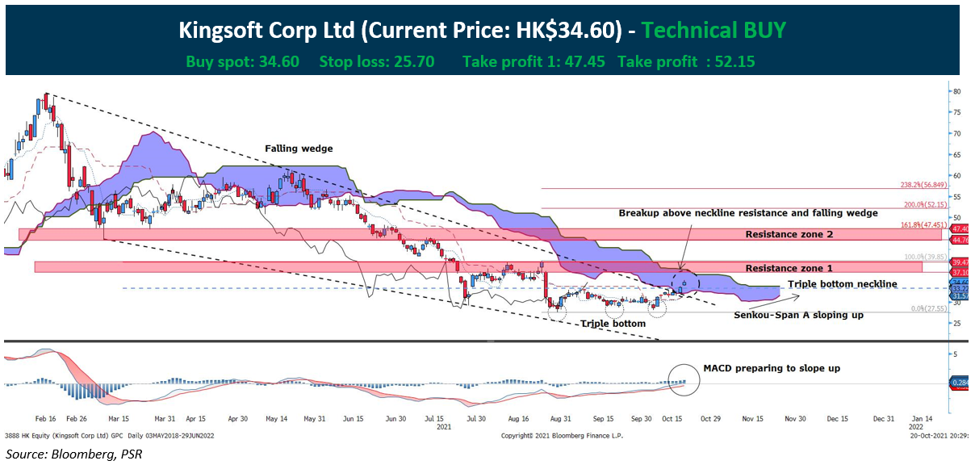
Task: Click the red 44.76 price tag
Action: (x=960, y=240)
